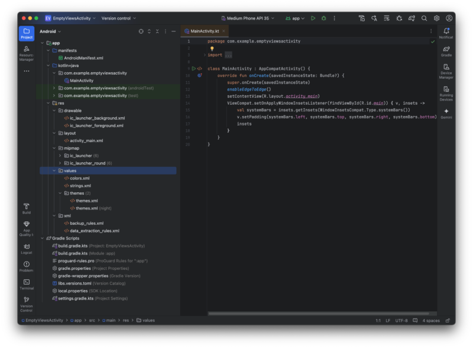Expand the ic_launcher mipmap node
The height and width of the screenshot is (348, 473).
click(x=60, y=156)
